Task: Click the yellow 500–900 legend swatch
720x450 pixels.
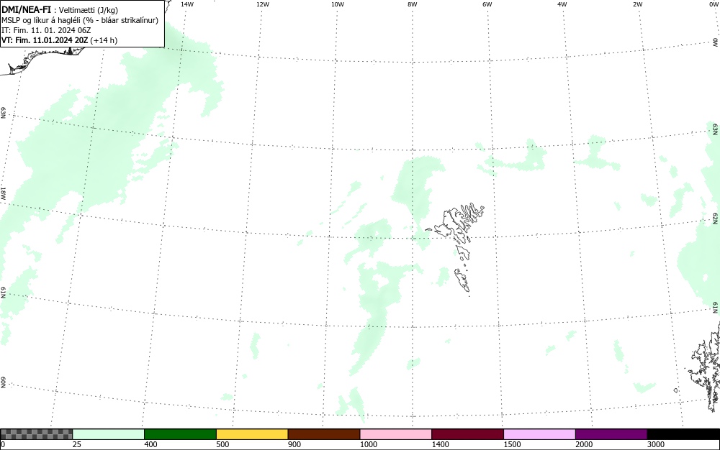Action: (252, 434)
